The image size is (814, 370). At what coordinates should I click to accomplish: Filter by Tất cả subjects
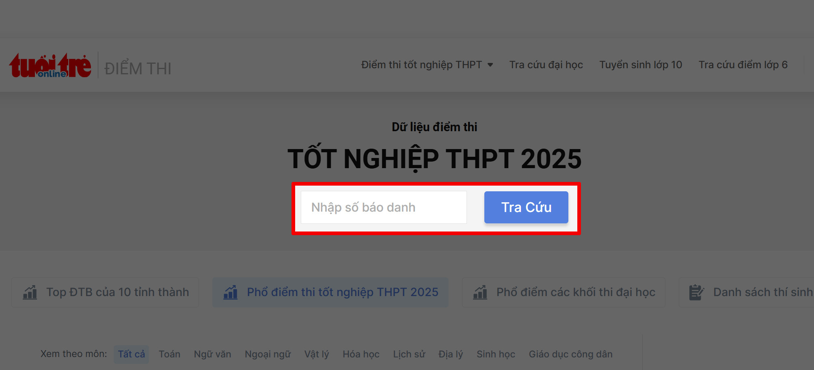(x=131, y=354)
